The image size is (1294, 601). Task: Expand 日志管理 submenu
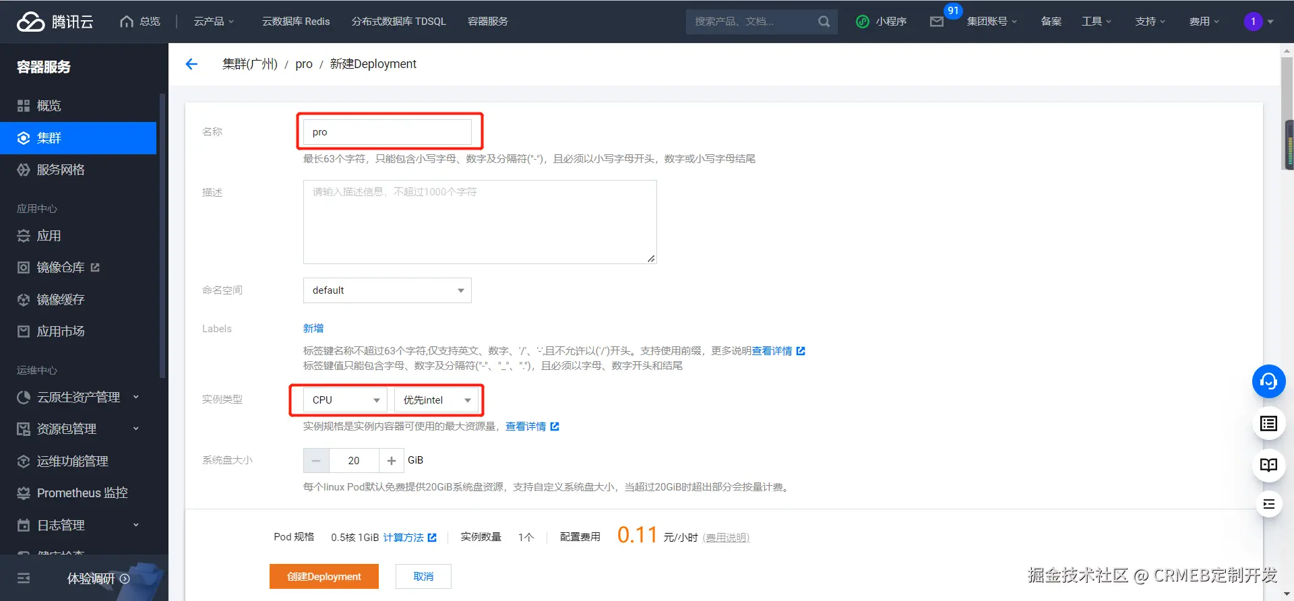click(x=78, y=525)
